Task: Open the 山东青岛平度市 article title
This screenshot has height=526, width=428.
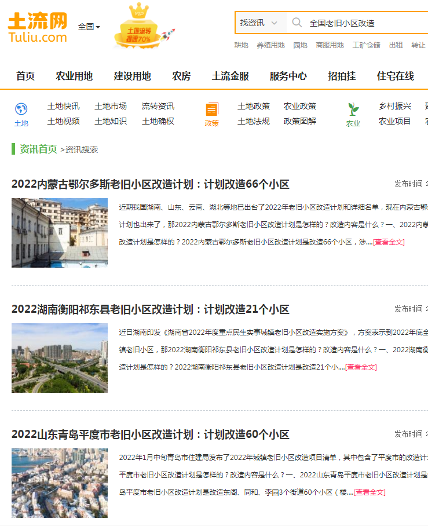Action: tap(150, 434)
